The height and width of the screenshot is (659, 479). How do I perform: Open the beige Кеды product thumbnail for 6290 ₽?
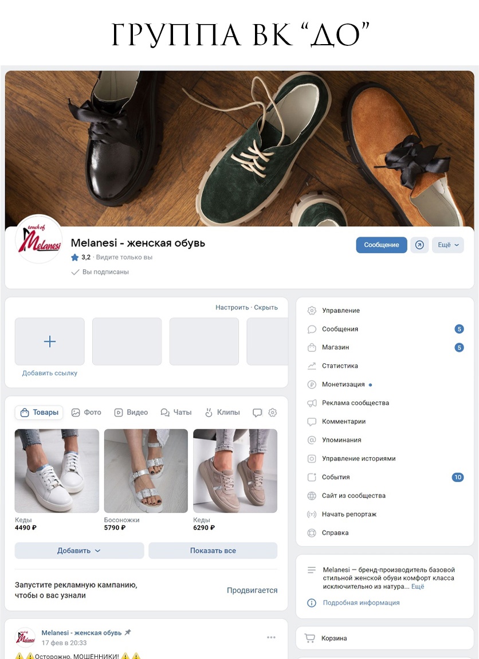point(235,470)
